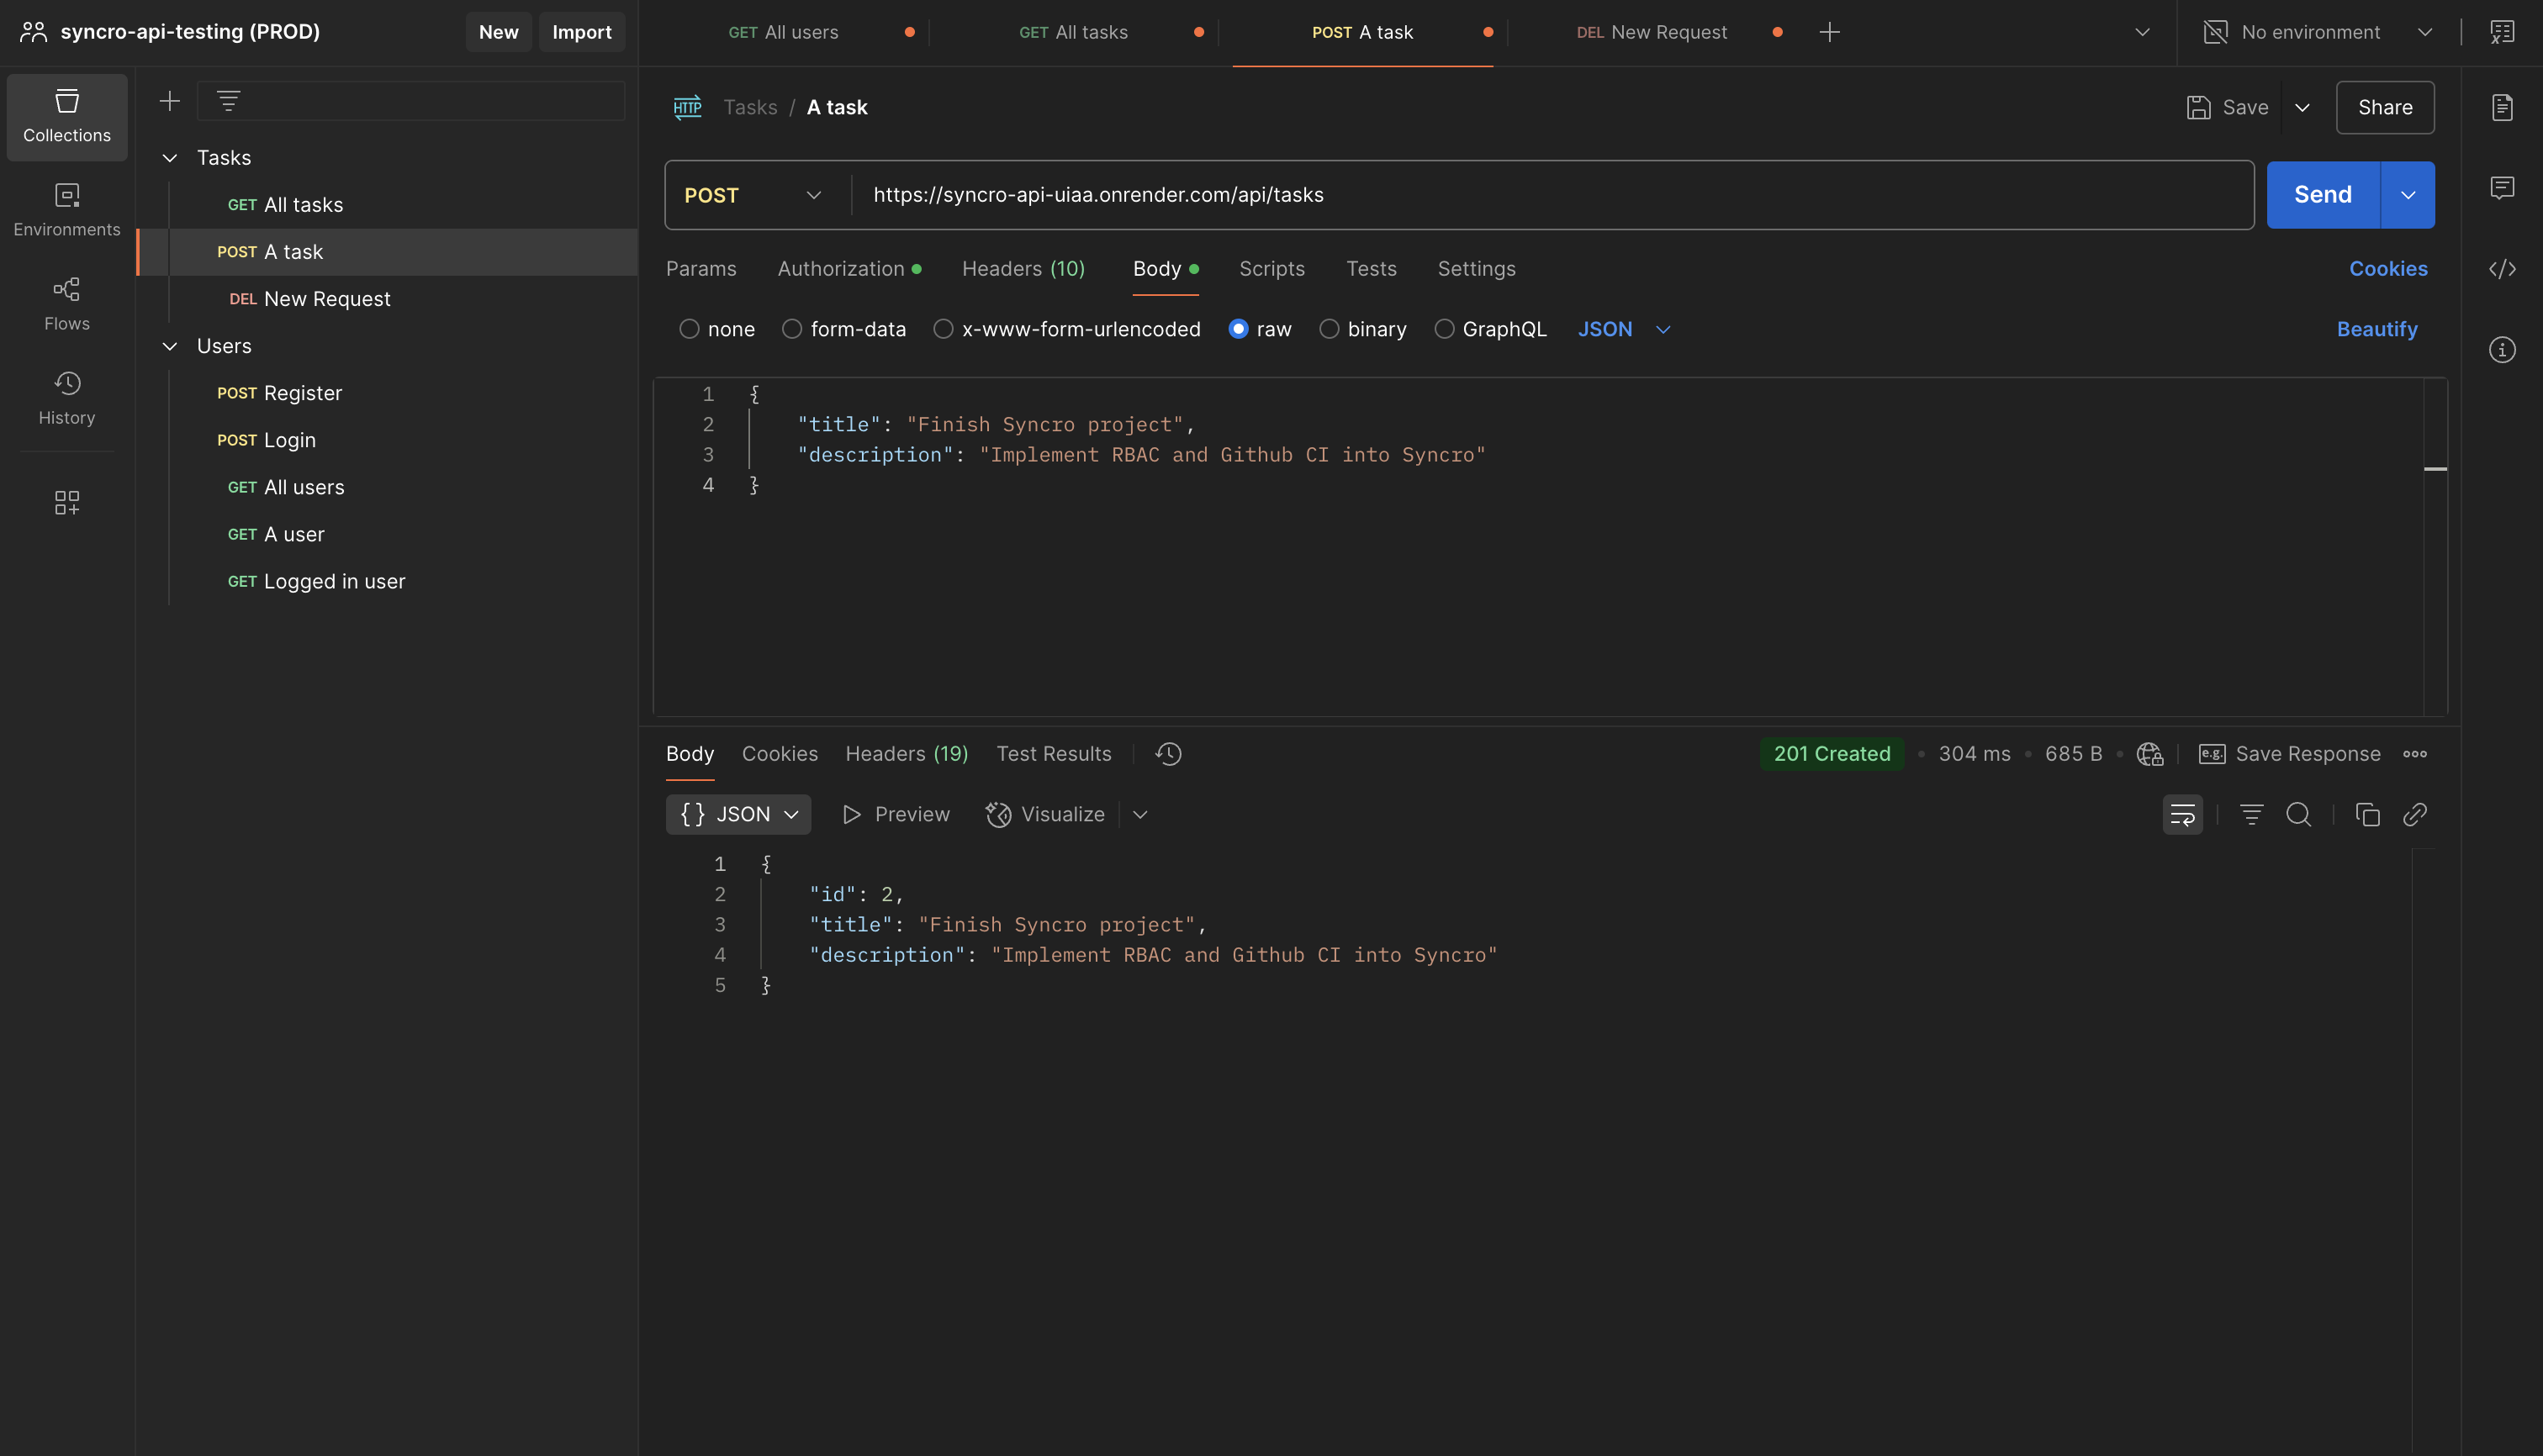Click the New button
This screenshot has width=2543, height=1456.
coord(498,32)
